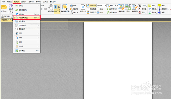
Task: Open the Tools (工具) menu
Action: [45, 2]
